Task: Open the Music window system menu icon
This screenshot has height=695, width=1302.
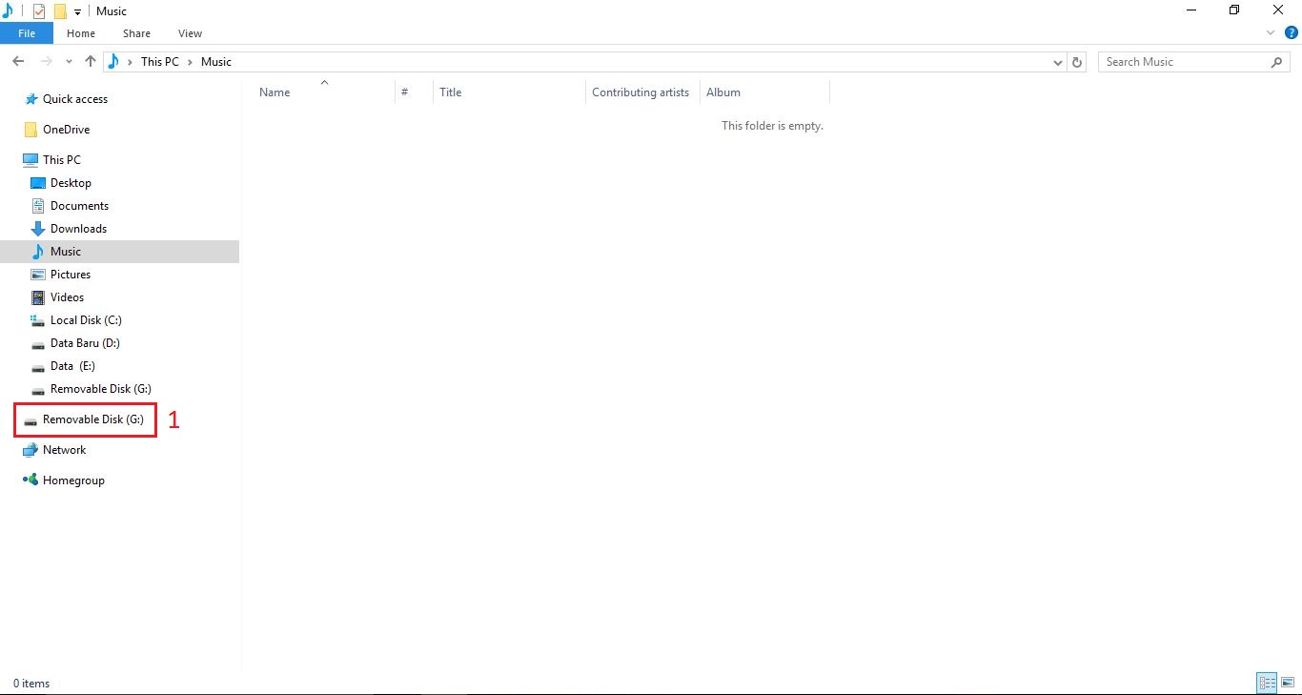Action: point(8,10)
